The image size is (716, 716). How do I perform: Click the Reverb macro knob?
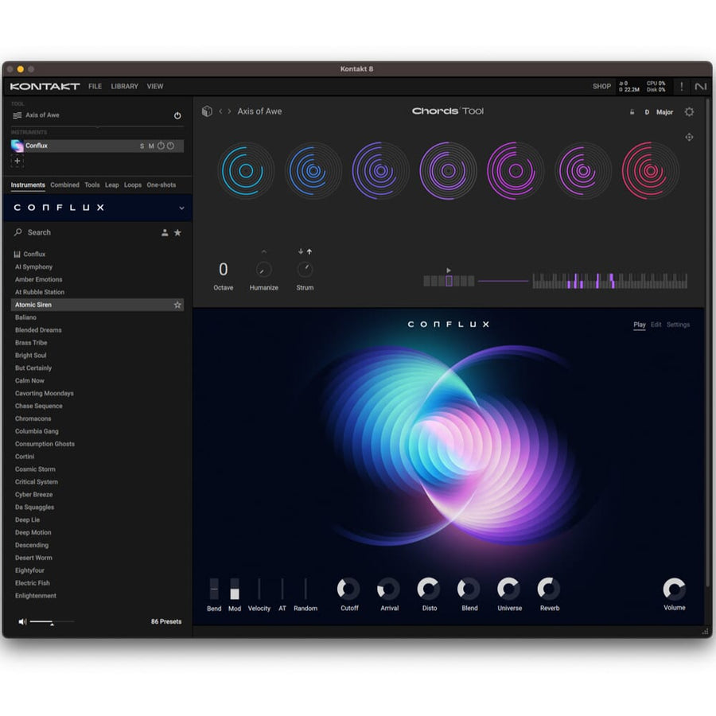click(x=549, y=589)
